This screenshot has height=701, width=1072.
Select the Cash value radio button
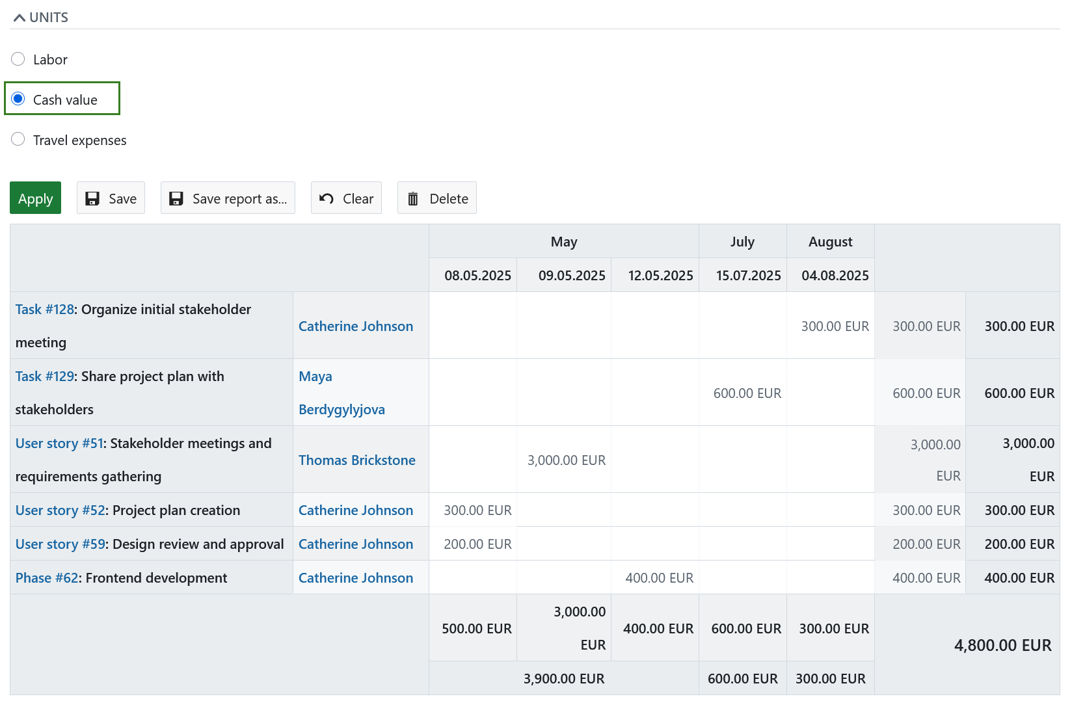tap(18, 99)
